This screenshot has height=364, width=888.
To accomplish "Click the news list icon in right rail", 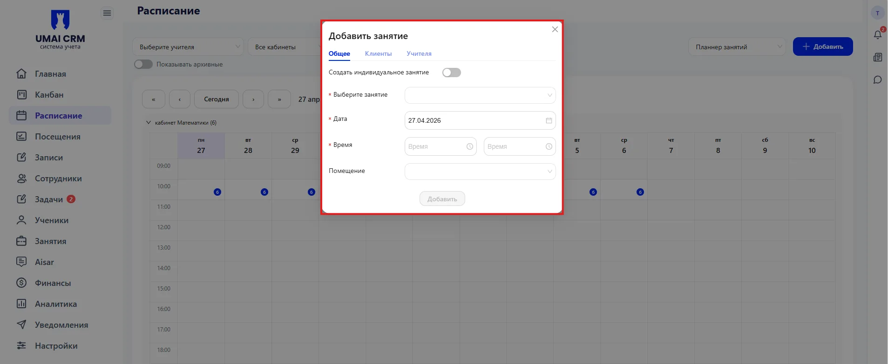I will pyautogui.click(x=878, y=57).
